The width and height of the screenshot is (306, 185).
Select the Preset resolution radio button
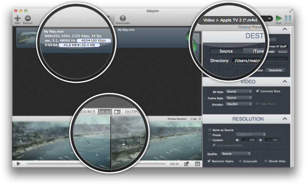point(210,135)
